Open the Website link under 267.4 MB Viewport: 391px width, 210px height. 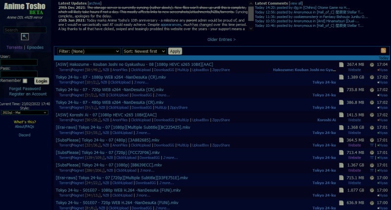click(x=354, y=70)
